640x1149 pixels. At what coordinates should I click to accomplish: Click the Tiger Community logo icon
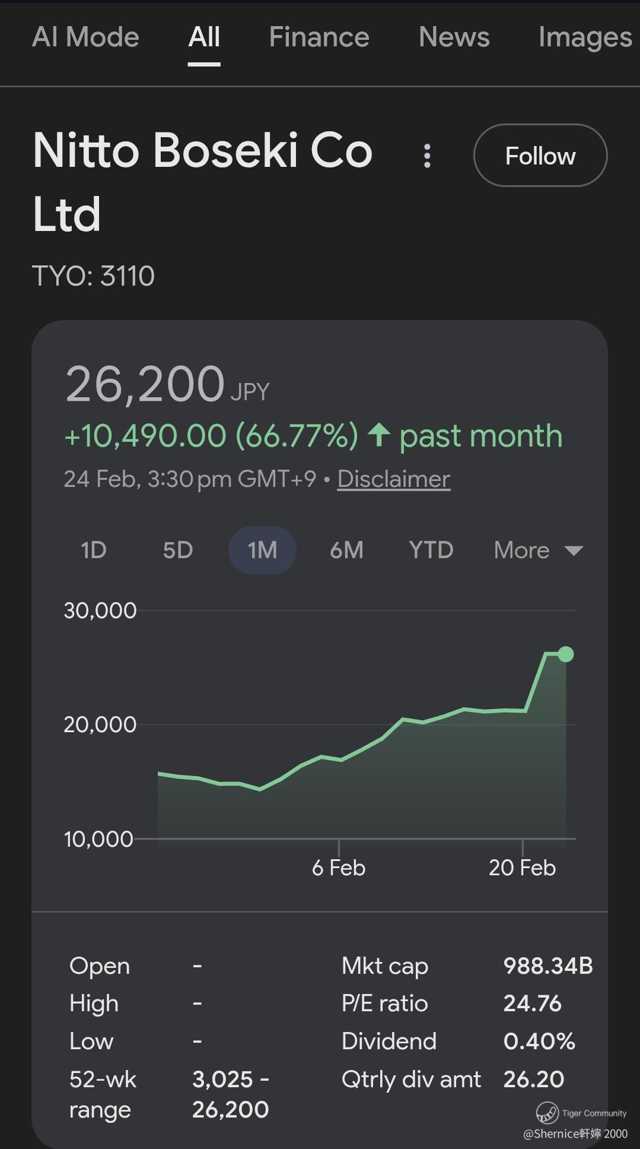tap(547, 1112)
